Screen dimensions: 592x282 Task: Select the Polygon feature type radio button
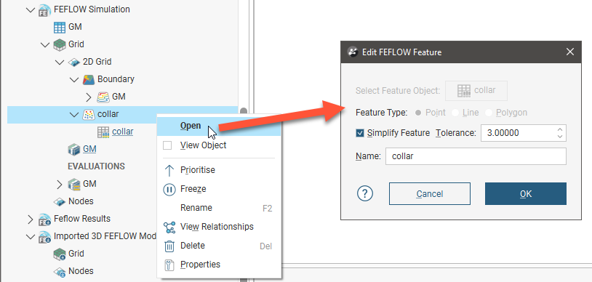point(489,113)
